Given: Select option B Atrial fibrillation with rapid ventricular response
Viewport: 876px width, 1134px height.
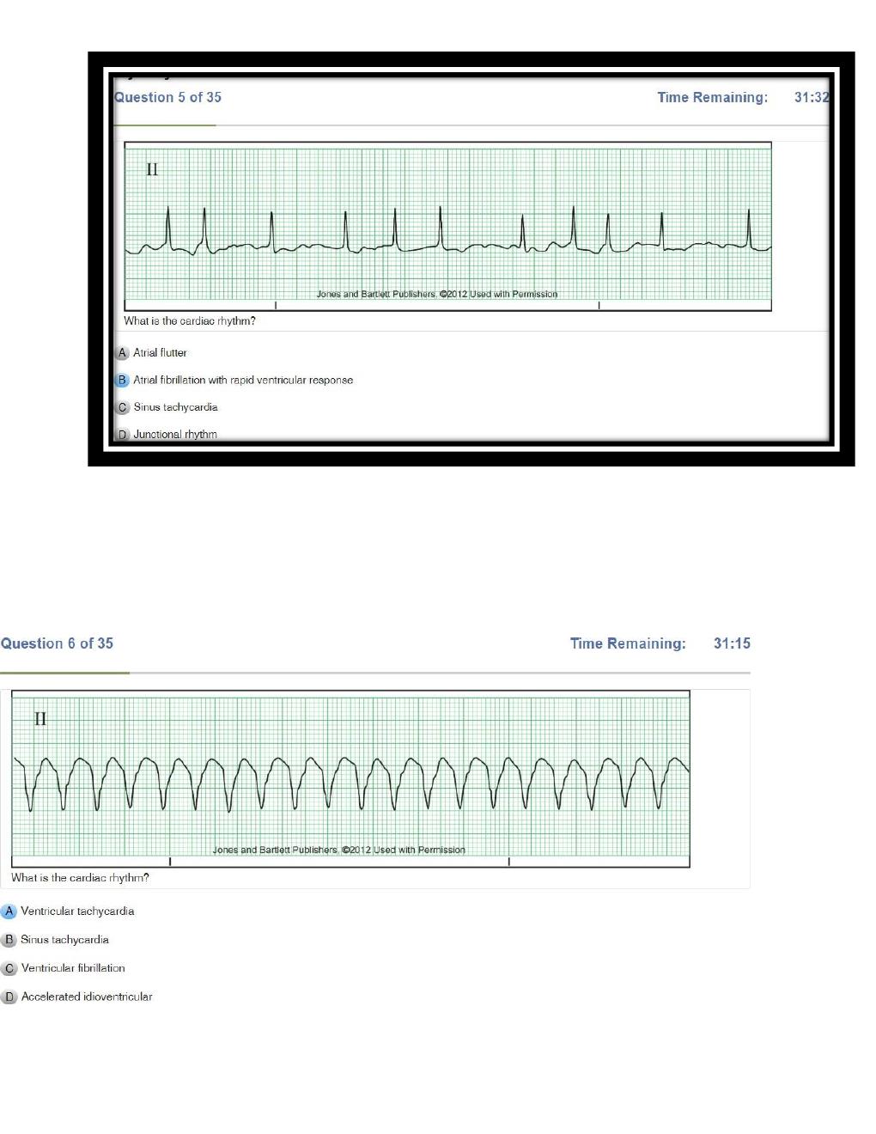Looking at the screenshot, I should [234, 381].
